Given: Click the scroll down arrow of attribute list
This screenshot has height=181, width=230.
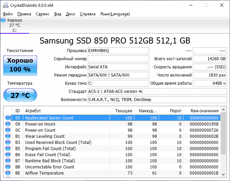Looking at the screenshot, I should pyautogui.click(x=224, y=175).
